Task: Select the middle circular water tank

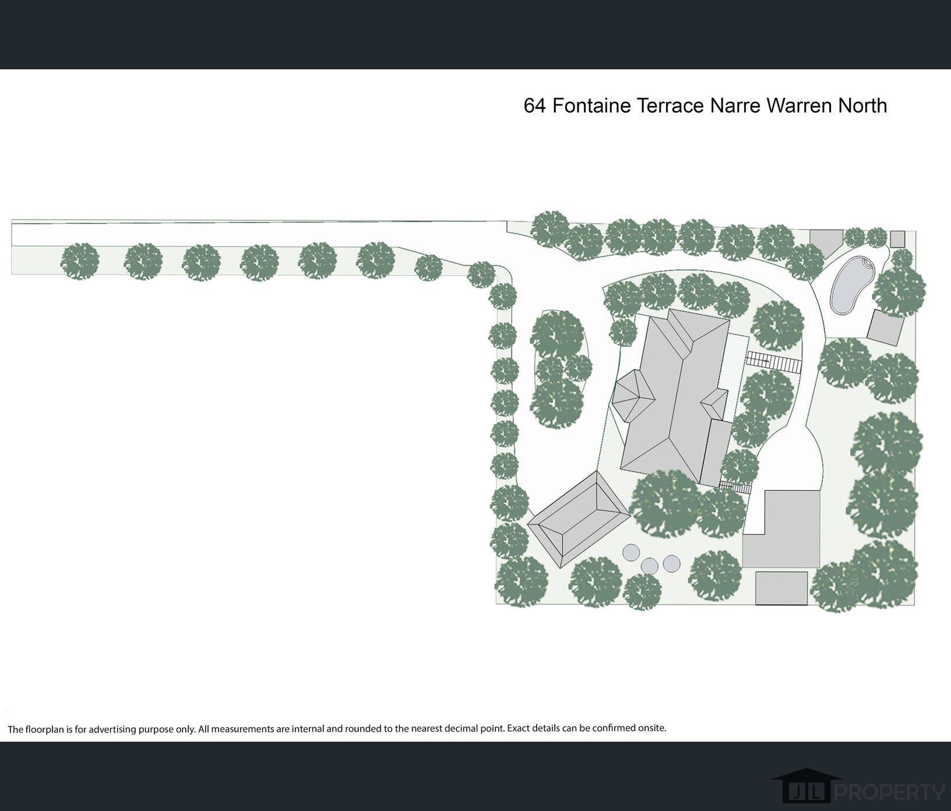Action: pyautogui.click(x=649, y=566)
